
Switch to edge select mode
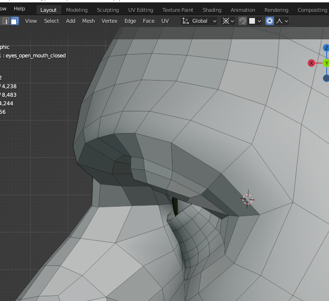(x=6, y=21)
